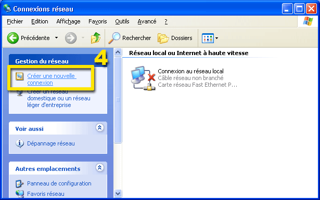Screen dimensions: 320x200
Task: Click Réseau local ou Internet group header
Action: point(189,53)
